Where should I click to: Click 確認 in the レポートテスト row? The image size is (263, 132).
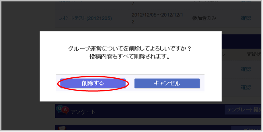tap(246, 18)
